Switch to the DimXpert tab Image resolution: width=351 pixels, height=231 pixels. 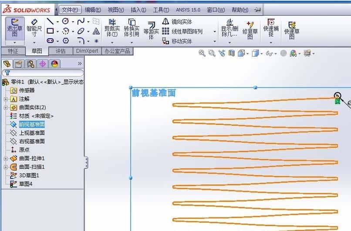87,51
